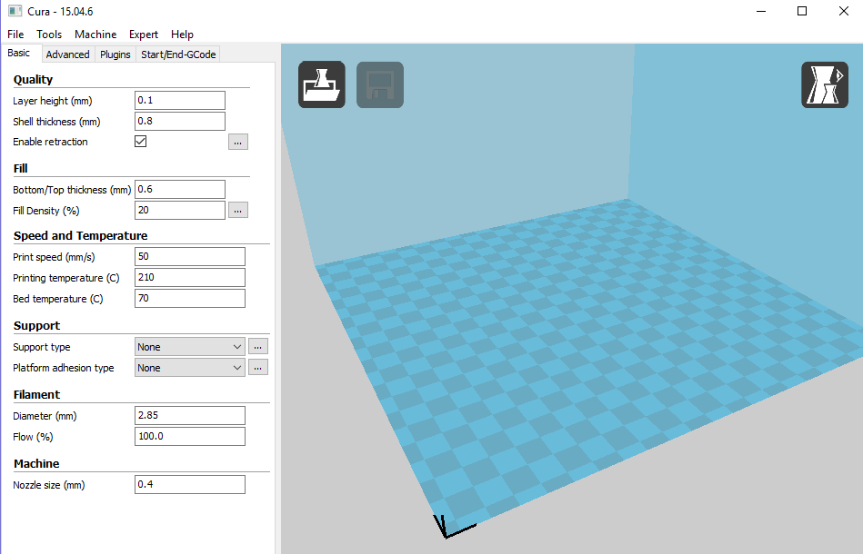The width and height of the screenshot is (863, 554).
Task: Click the Flow percentage input field
Action: point(189,436)
